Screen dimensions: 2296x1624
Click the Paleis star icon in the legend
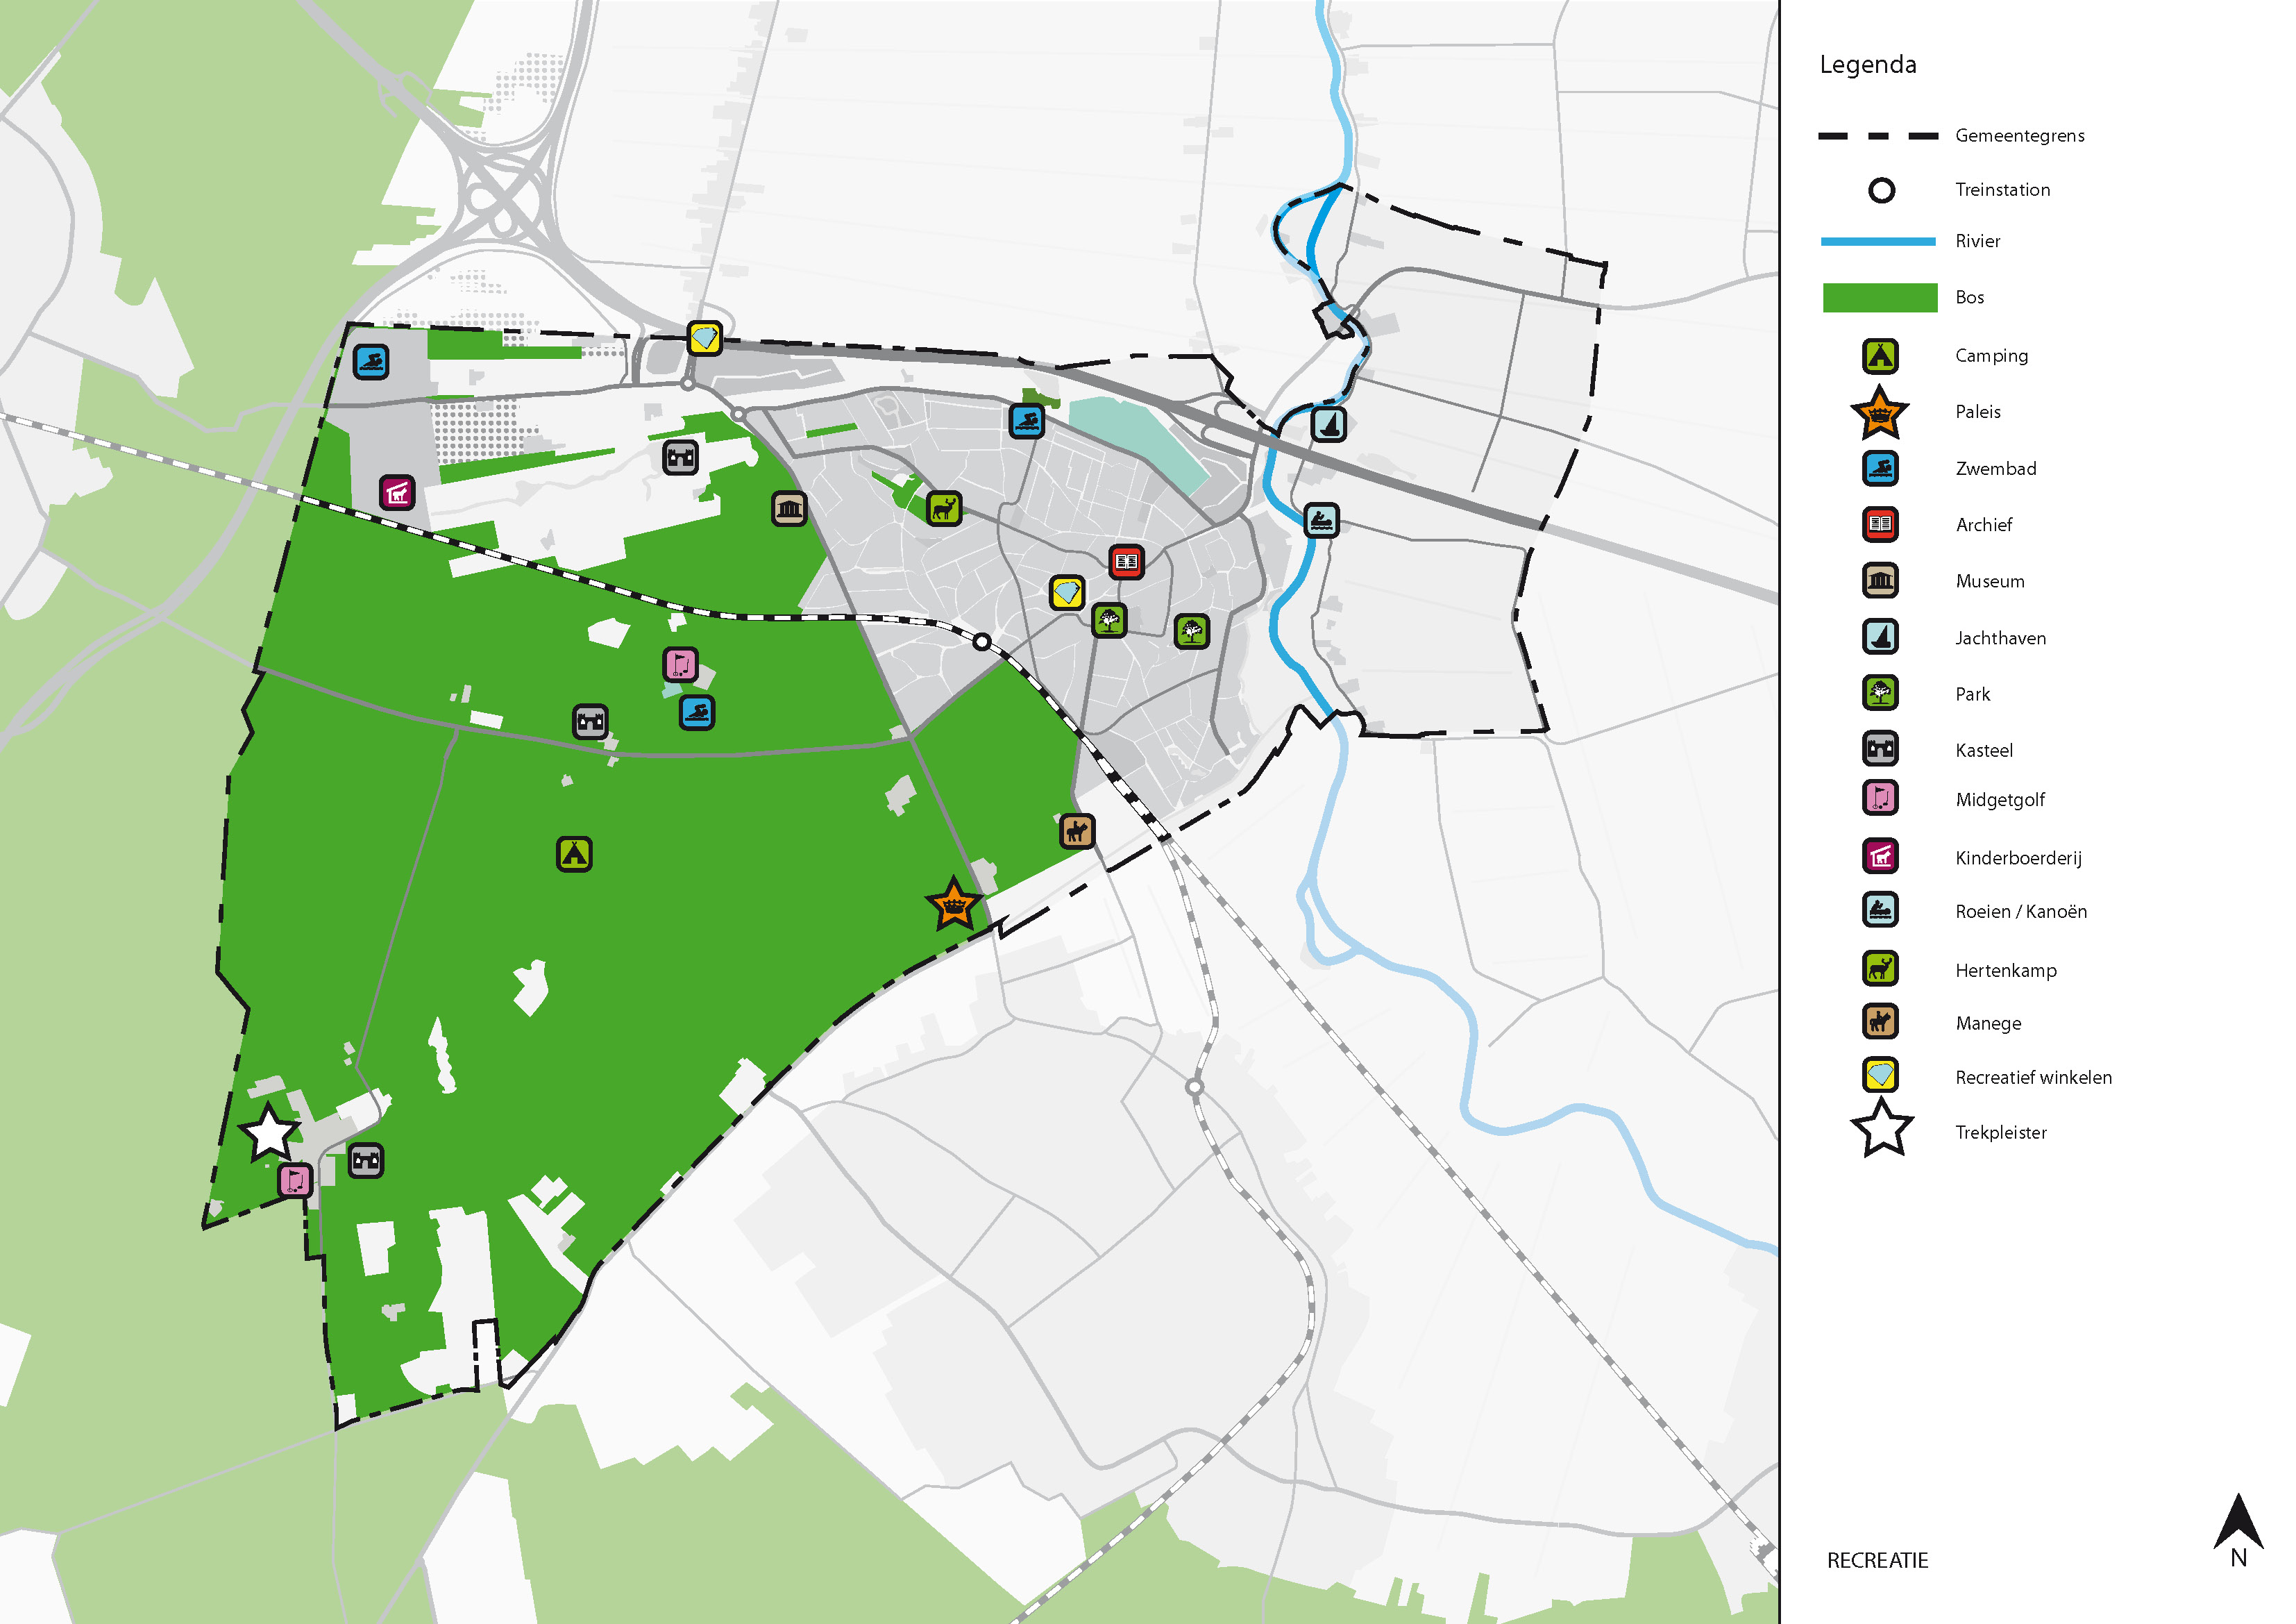click(1880, 412)
